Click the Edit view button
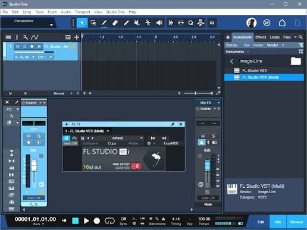307x230 pixels. point(261,222)
